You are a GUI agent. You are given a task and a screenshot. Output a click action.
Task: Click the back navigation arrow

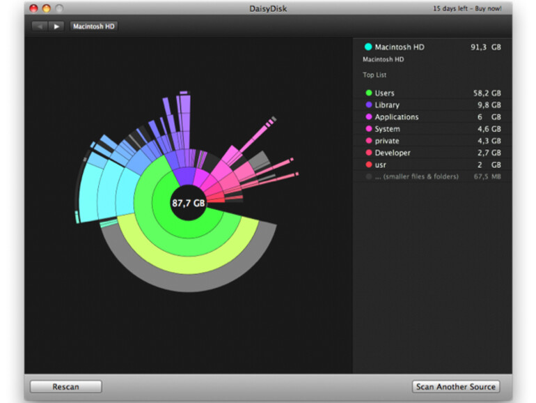[x=39, y=26]
